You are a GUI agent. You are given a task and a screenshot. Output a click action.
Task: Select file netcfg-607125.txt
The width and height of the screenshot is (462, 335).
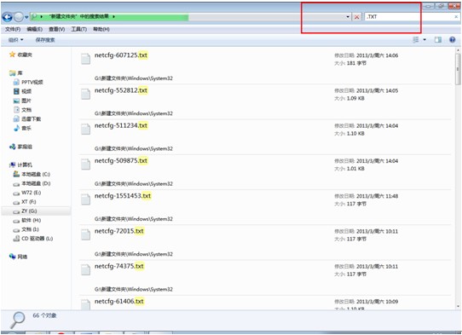[121, 55]
